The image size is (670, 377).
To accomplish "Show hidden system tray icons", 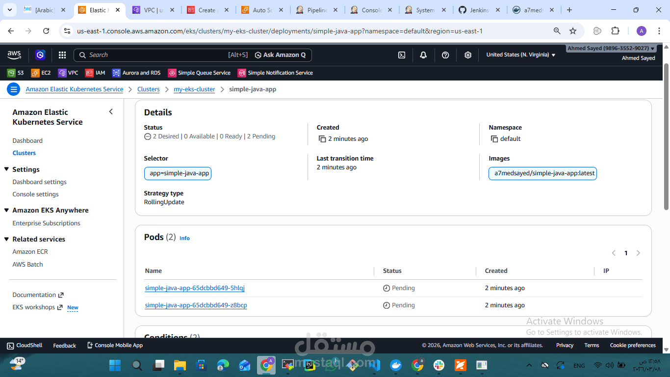I will [529, 365].
